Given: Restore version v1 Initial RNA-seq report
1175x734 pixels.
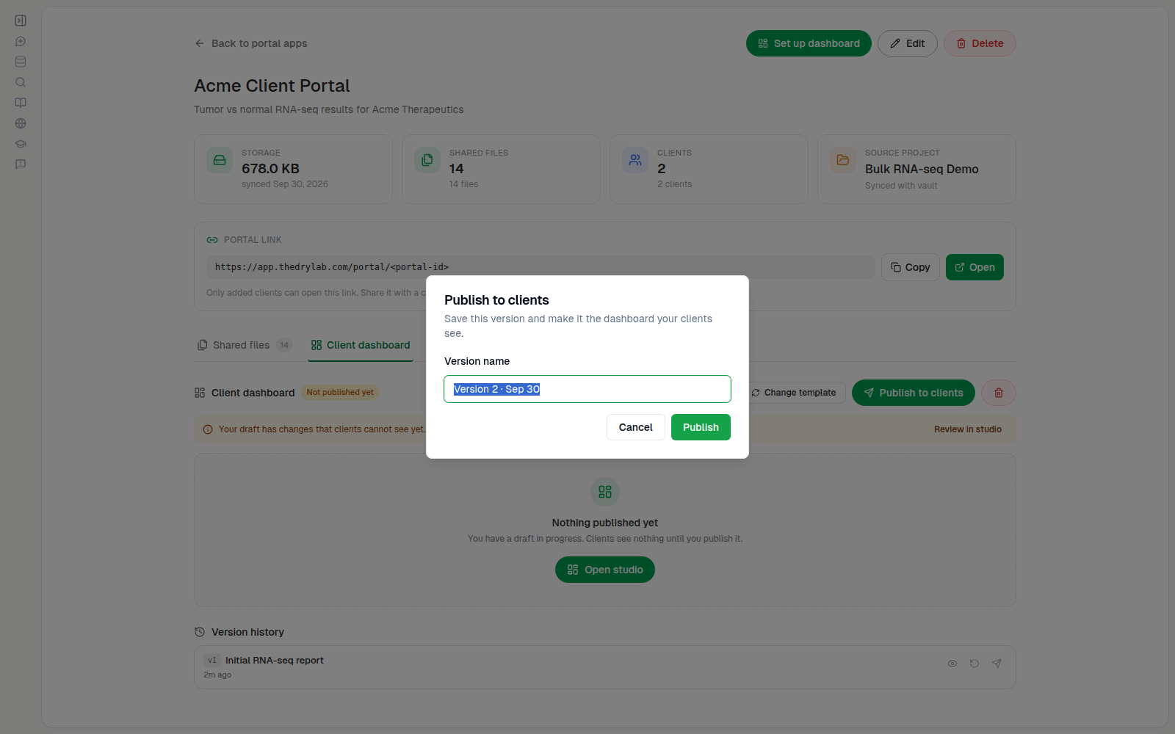Looking at the screenshot, I should [975, 664].
